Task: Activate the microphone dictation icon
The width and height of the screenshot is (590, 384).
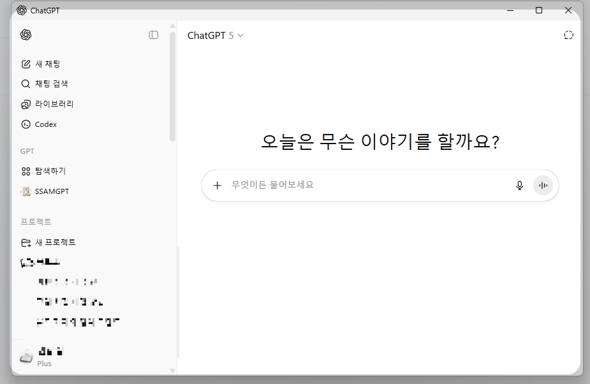Action: point(519,185)
